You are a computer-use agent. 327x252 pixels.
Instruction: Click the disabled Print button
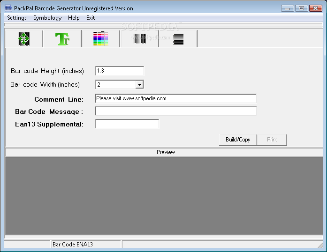(x=272, y=140)
